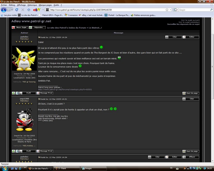Reload the page with refresh icon
Image resolution: width=214 pixels, height=171 pixels.
coord(17,10)
